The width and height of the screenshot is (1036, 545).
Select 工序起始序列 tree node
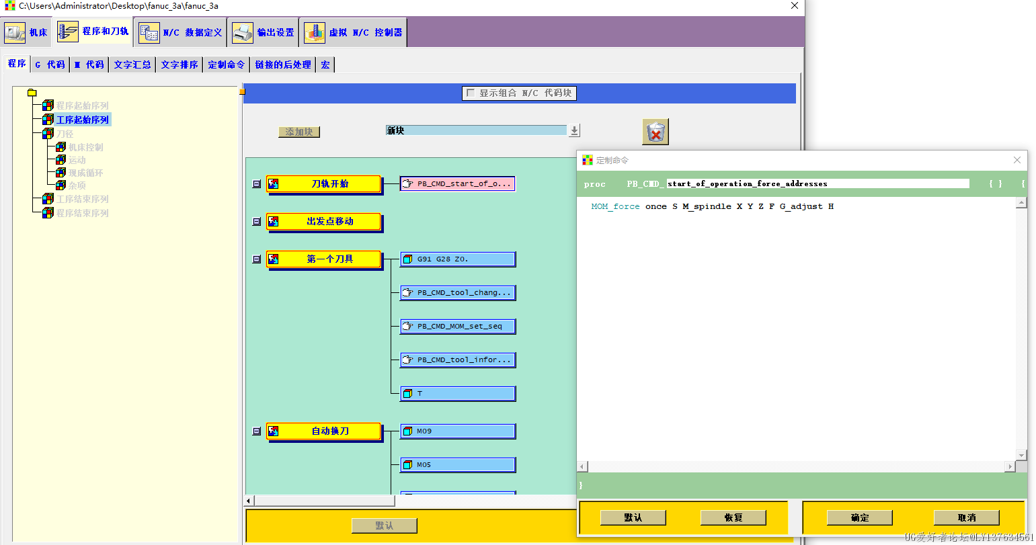pos(83,120)
